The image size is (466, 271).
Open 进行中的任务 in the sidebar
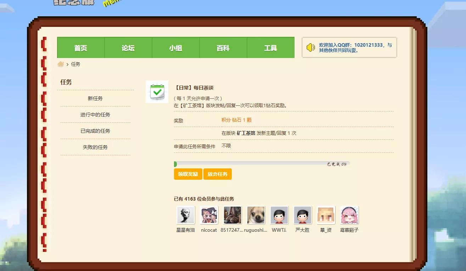95,115
